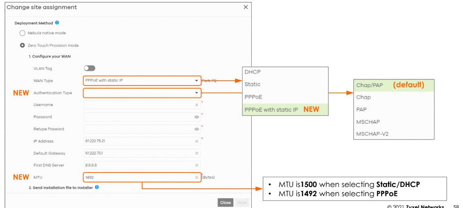Enable the VLAN Tag switch
This screenshot has width=463, height=208.
(x=89, y=68)
